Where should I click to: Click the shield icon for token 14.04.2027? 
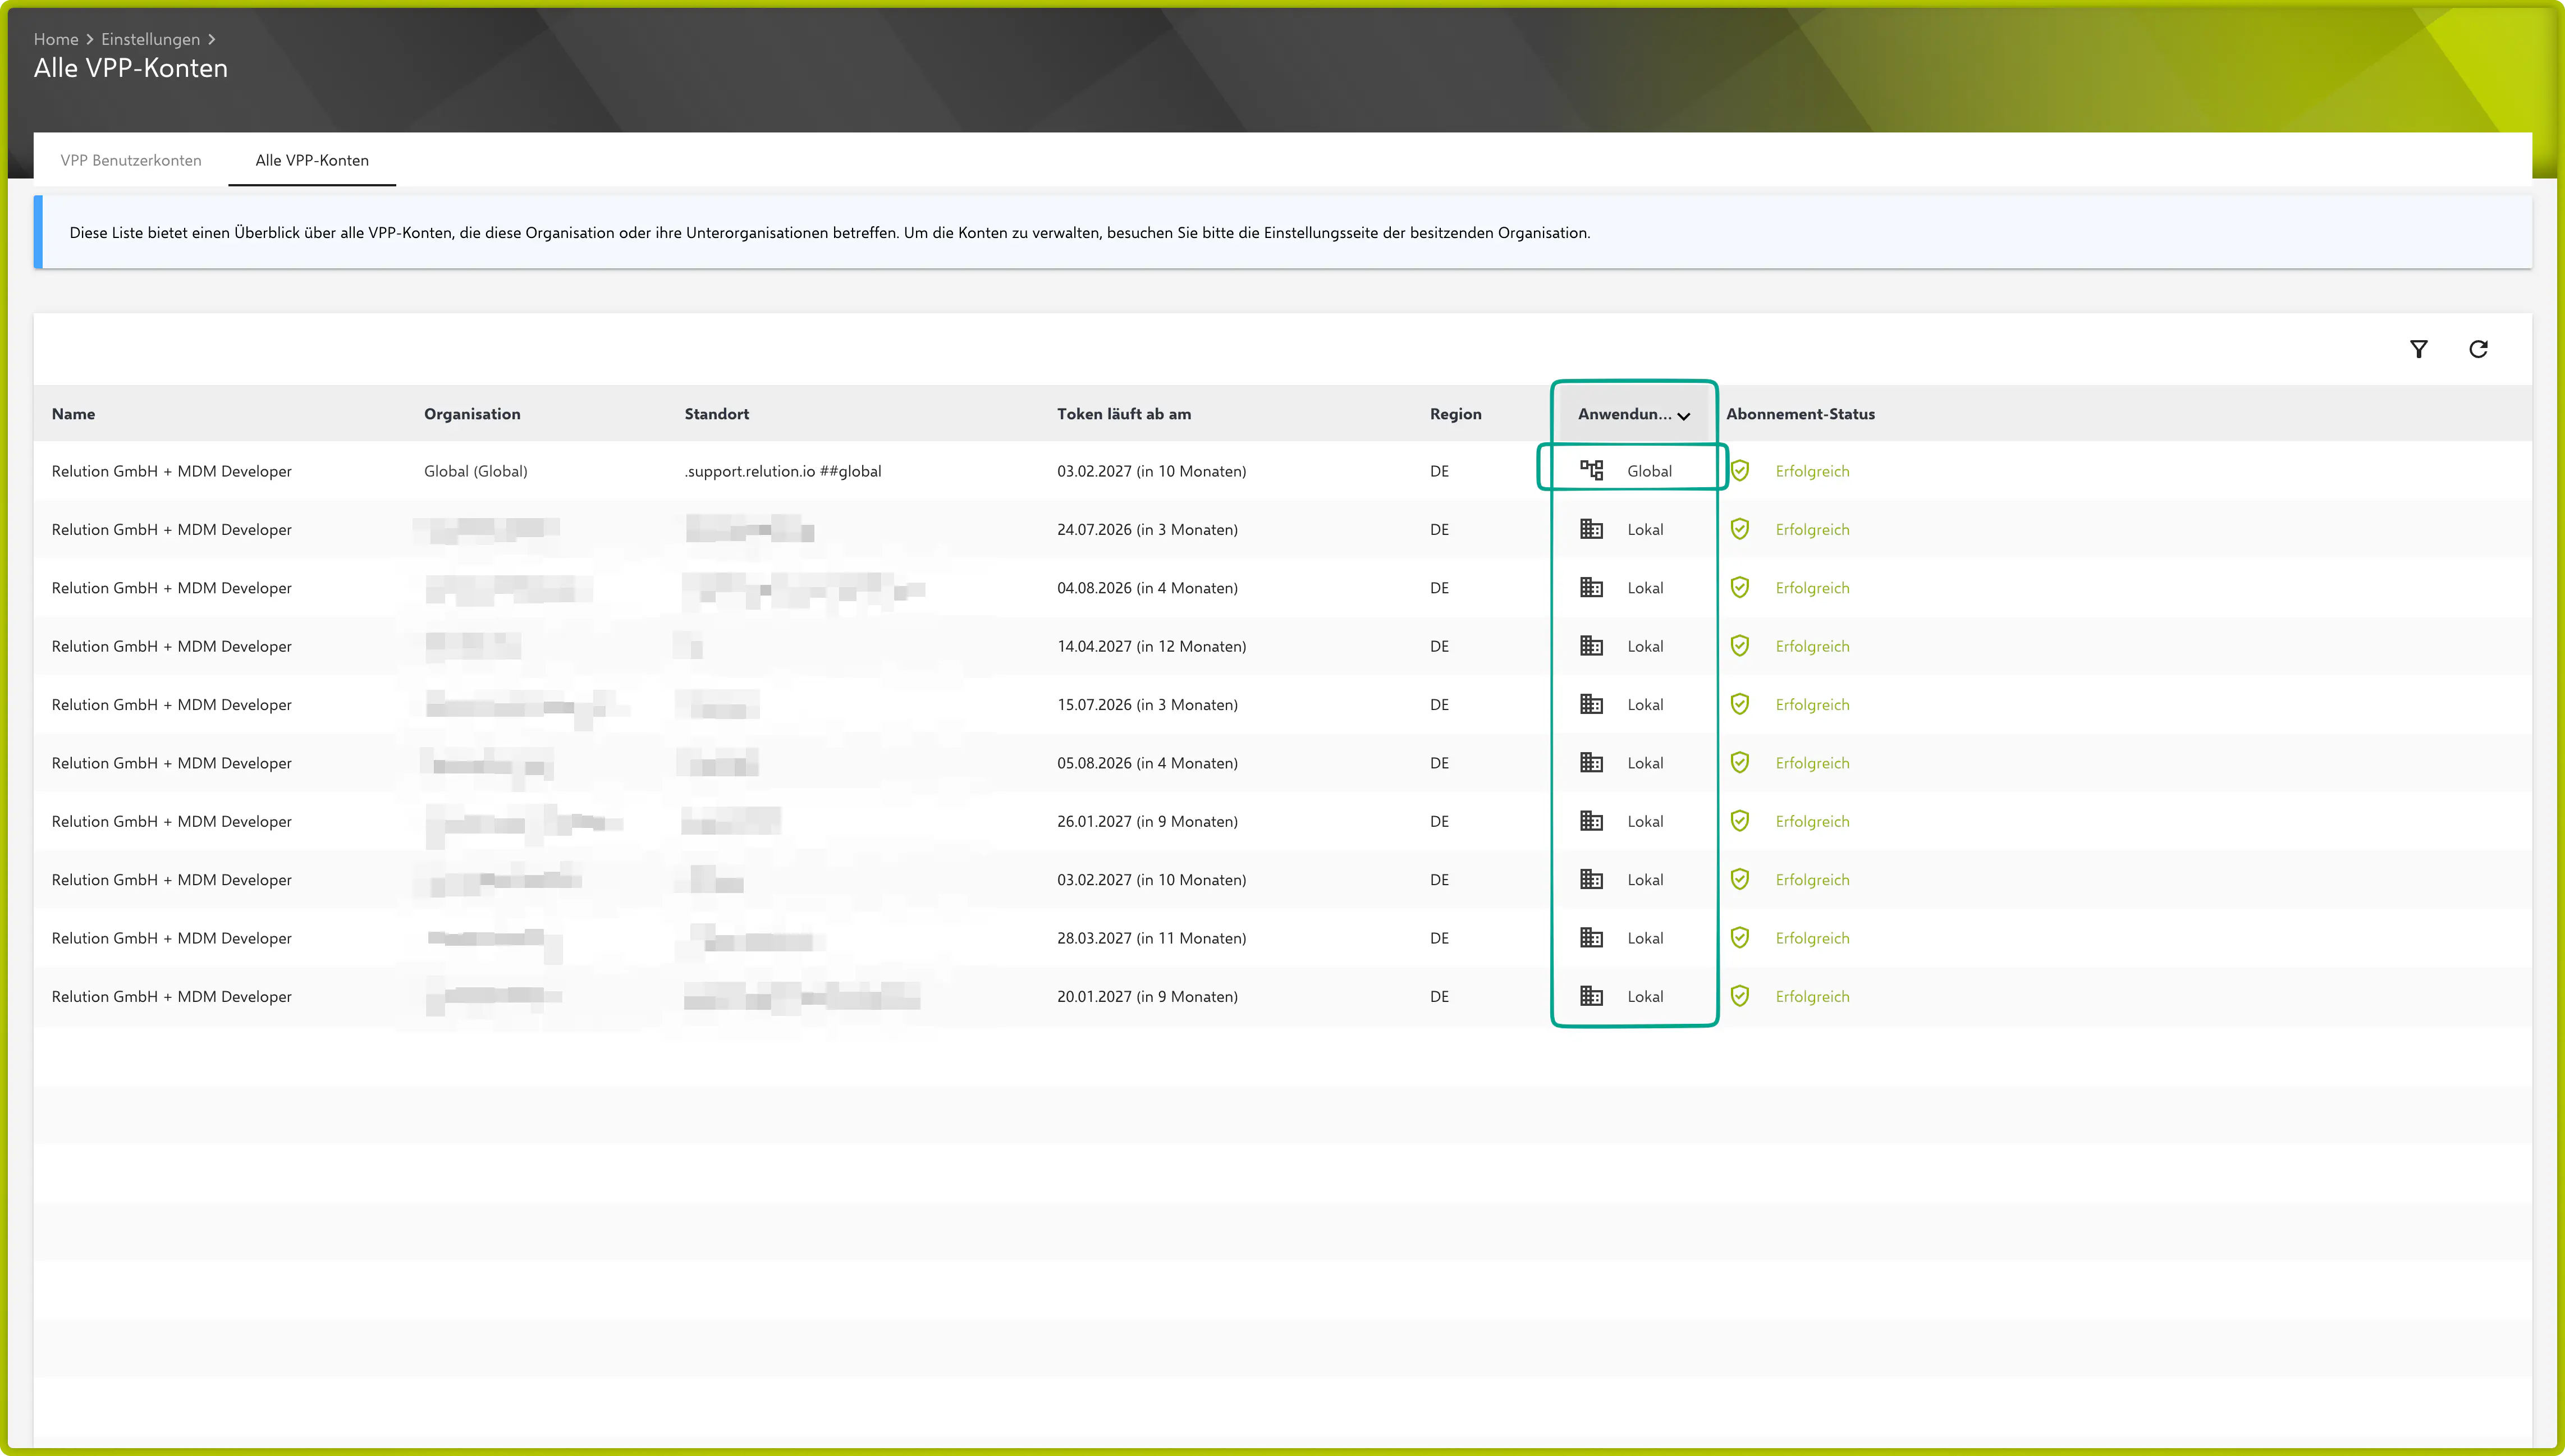(x=1740, y=646)
